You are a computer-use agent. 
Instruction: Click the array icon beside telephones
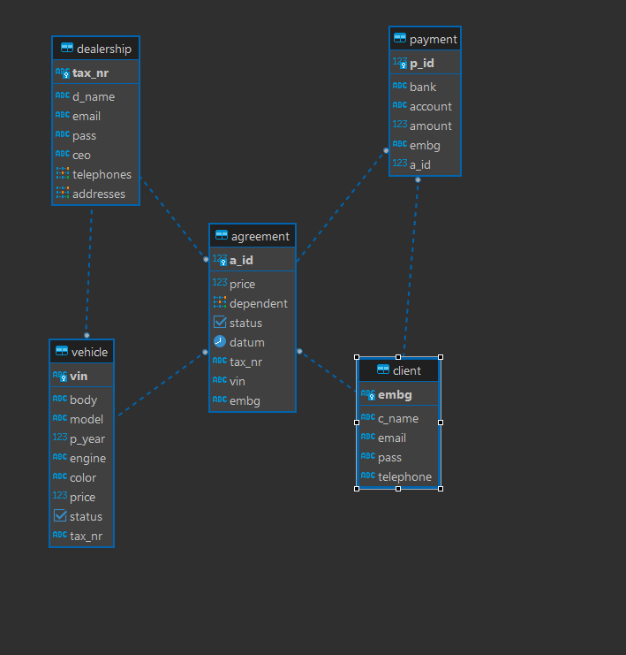[62, 174]
